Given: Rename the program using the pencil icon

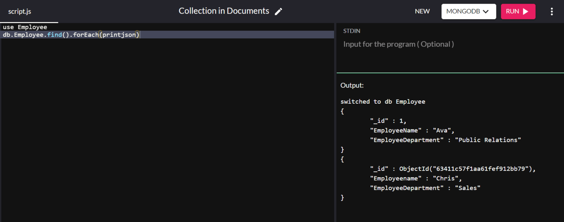Looking at the screenshot, I should [x=278, y=11].
